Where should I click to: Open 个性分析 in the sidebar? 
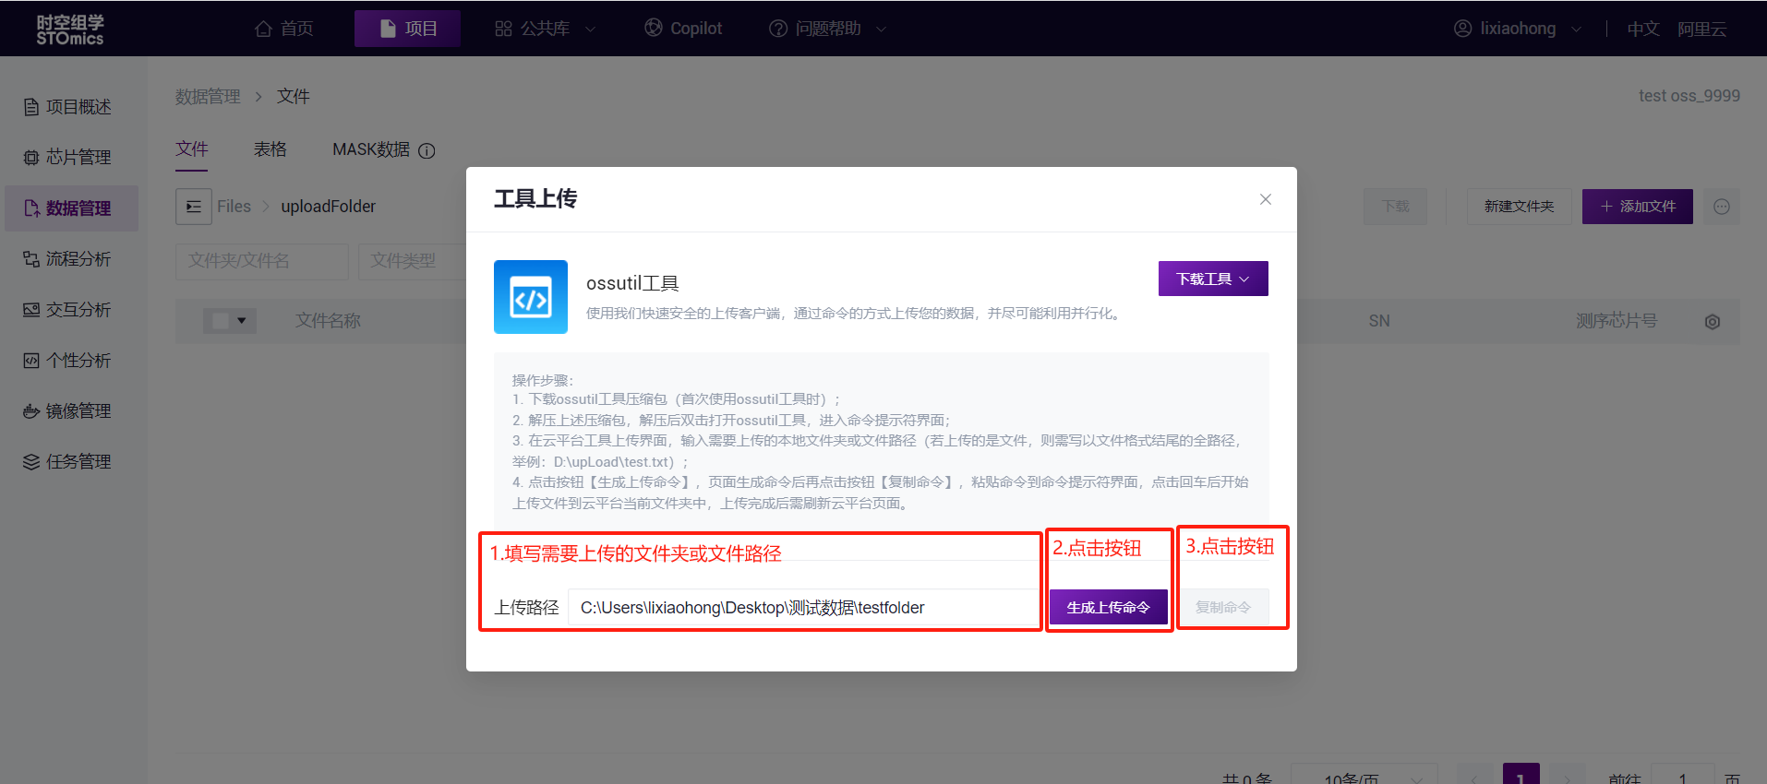(68, 361)
